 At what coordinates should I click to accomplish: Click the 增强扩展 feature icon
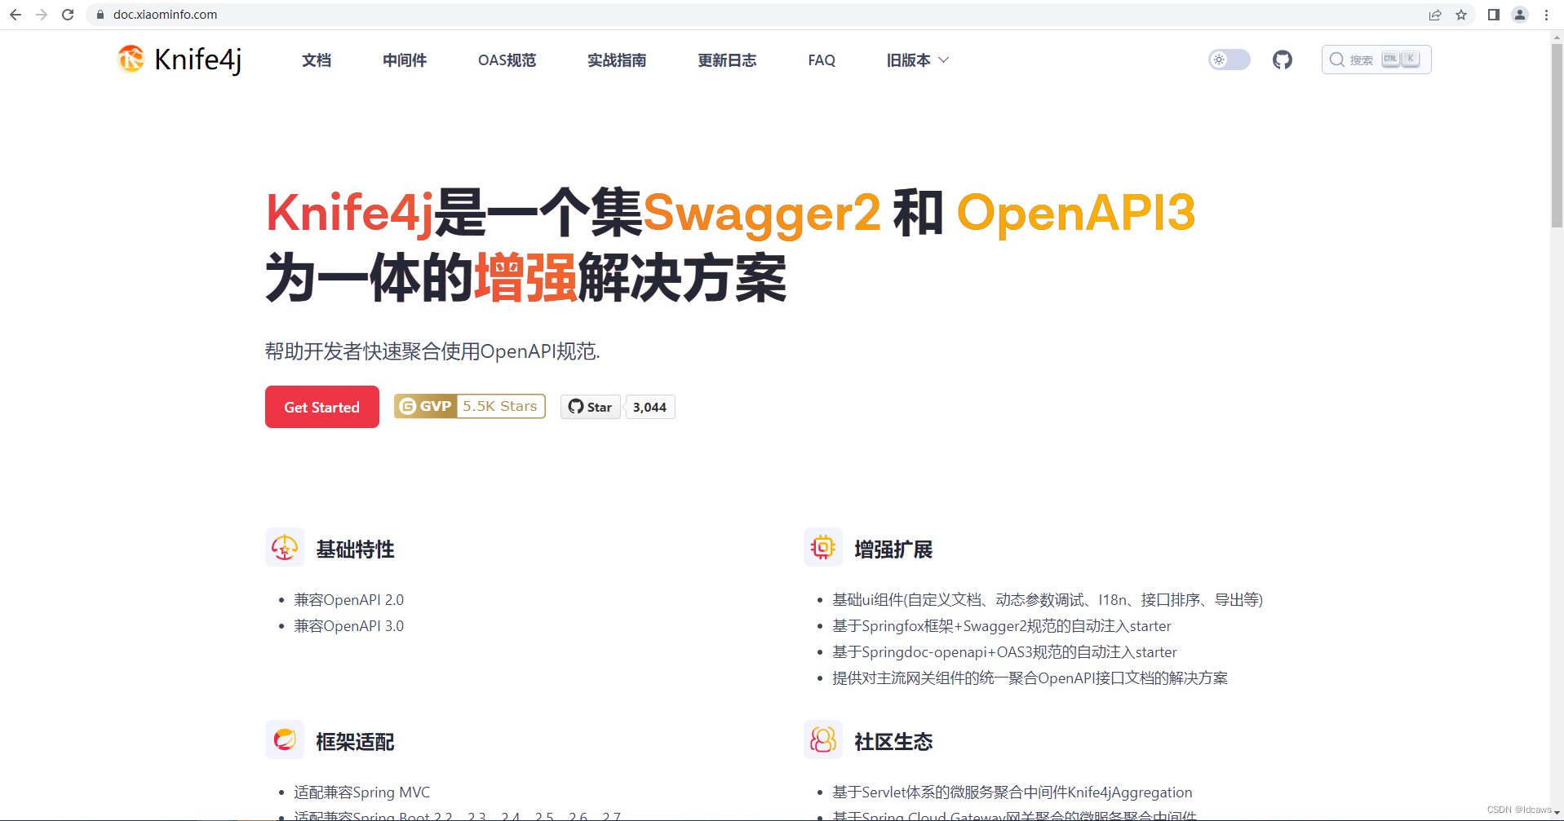point(823,547)
